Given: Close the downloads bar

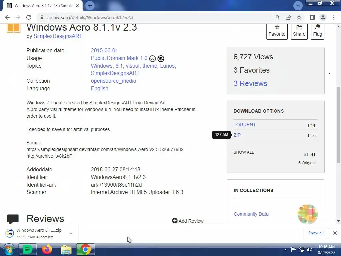Looking at the screenshot, I should [335, 233].
